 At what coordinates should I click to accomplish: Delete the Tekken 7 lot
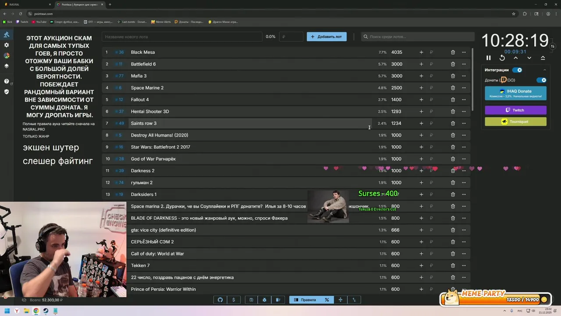tap(453, 266)
